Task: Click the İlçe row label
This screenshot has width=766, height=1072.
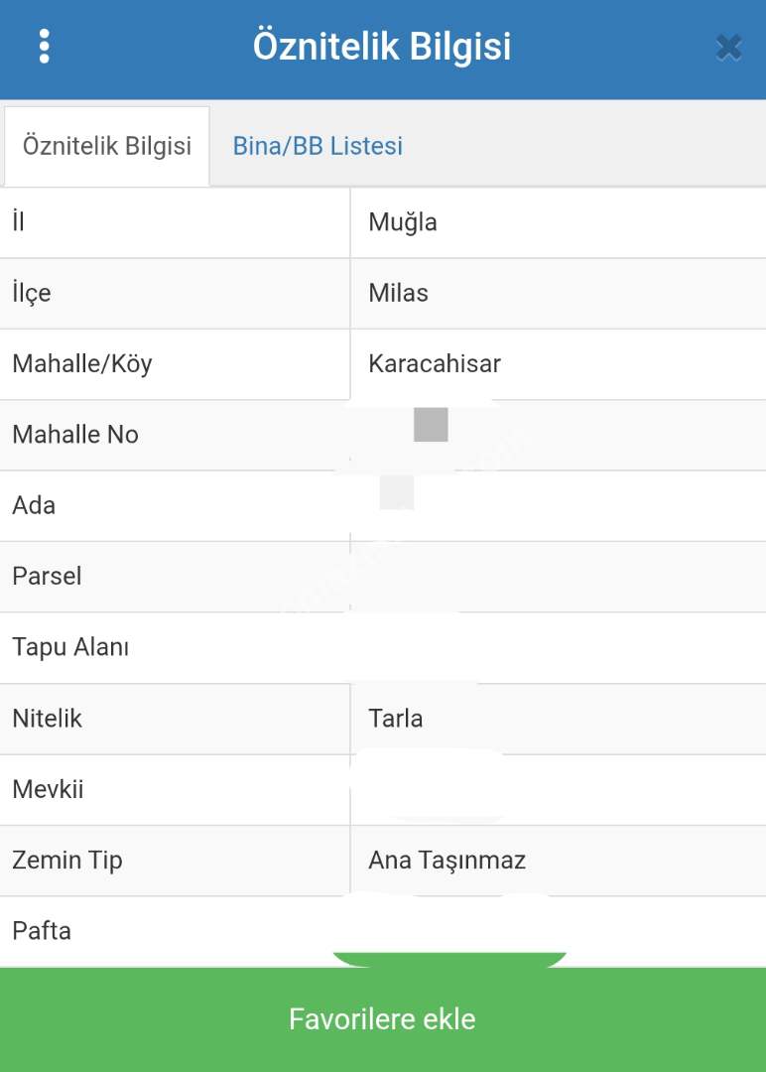Action: point(32,294)
